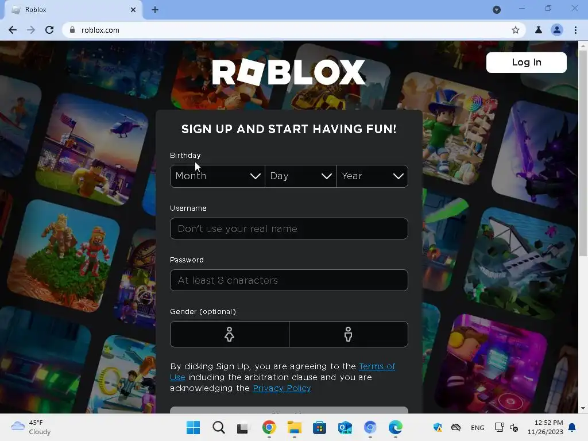588x441 pixels.
Task: Open the Terms of Use link
Action: (x=377, y=366)
